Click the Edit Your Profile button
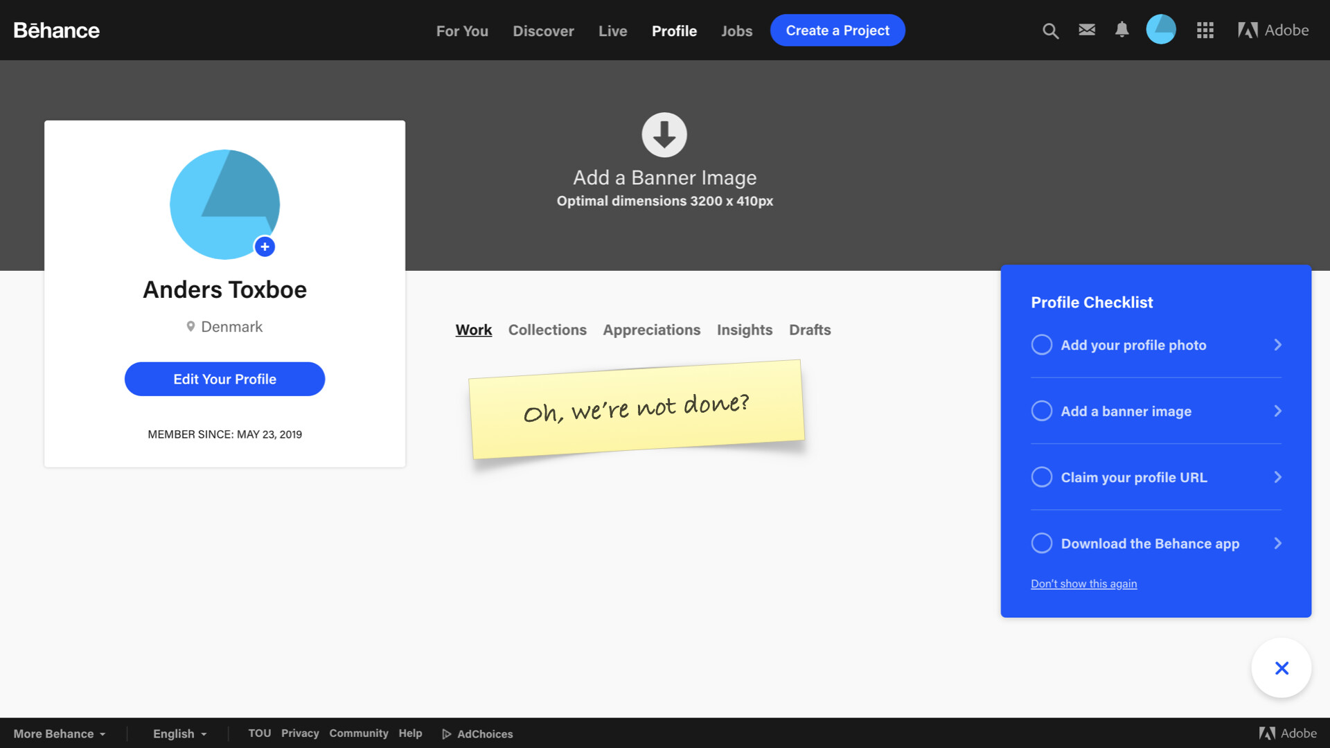1330x748 pixels. tap(224, 379)
